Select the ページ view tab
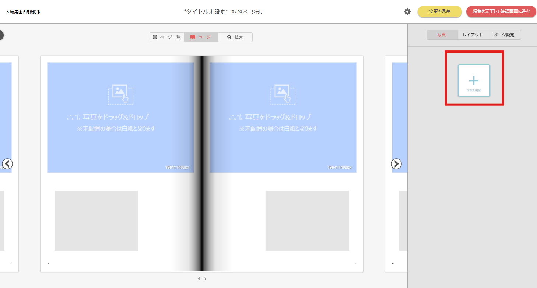The image size is (537, 288). click(201, 37)
